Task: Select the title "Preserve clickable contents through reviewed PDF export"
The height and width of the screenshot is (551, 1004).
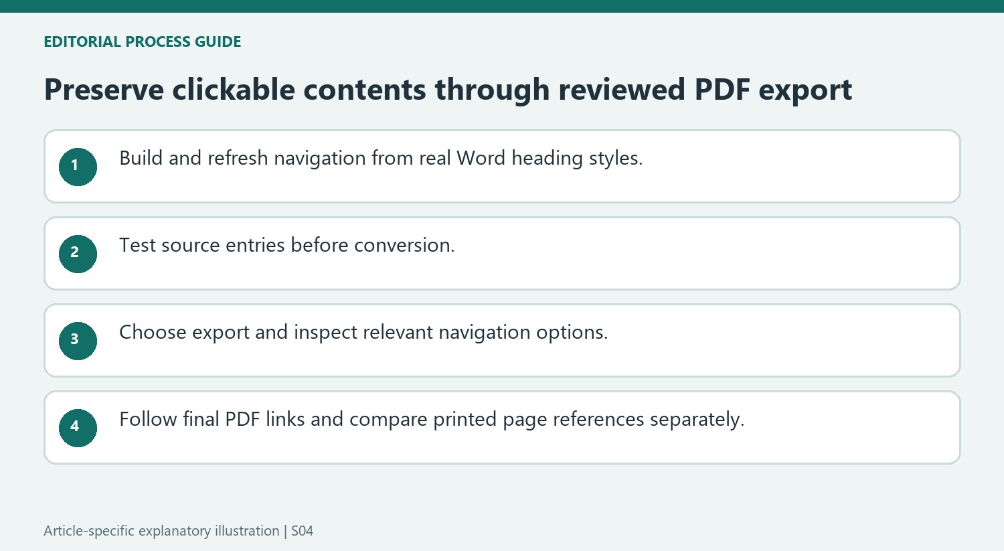Action: pos(448,90)
